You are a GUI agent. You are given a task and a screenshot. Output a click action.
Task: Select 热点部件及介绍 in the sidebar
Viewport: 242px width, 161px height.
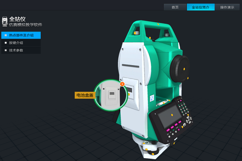tap(21, 35)
